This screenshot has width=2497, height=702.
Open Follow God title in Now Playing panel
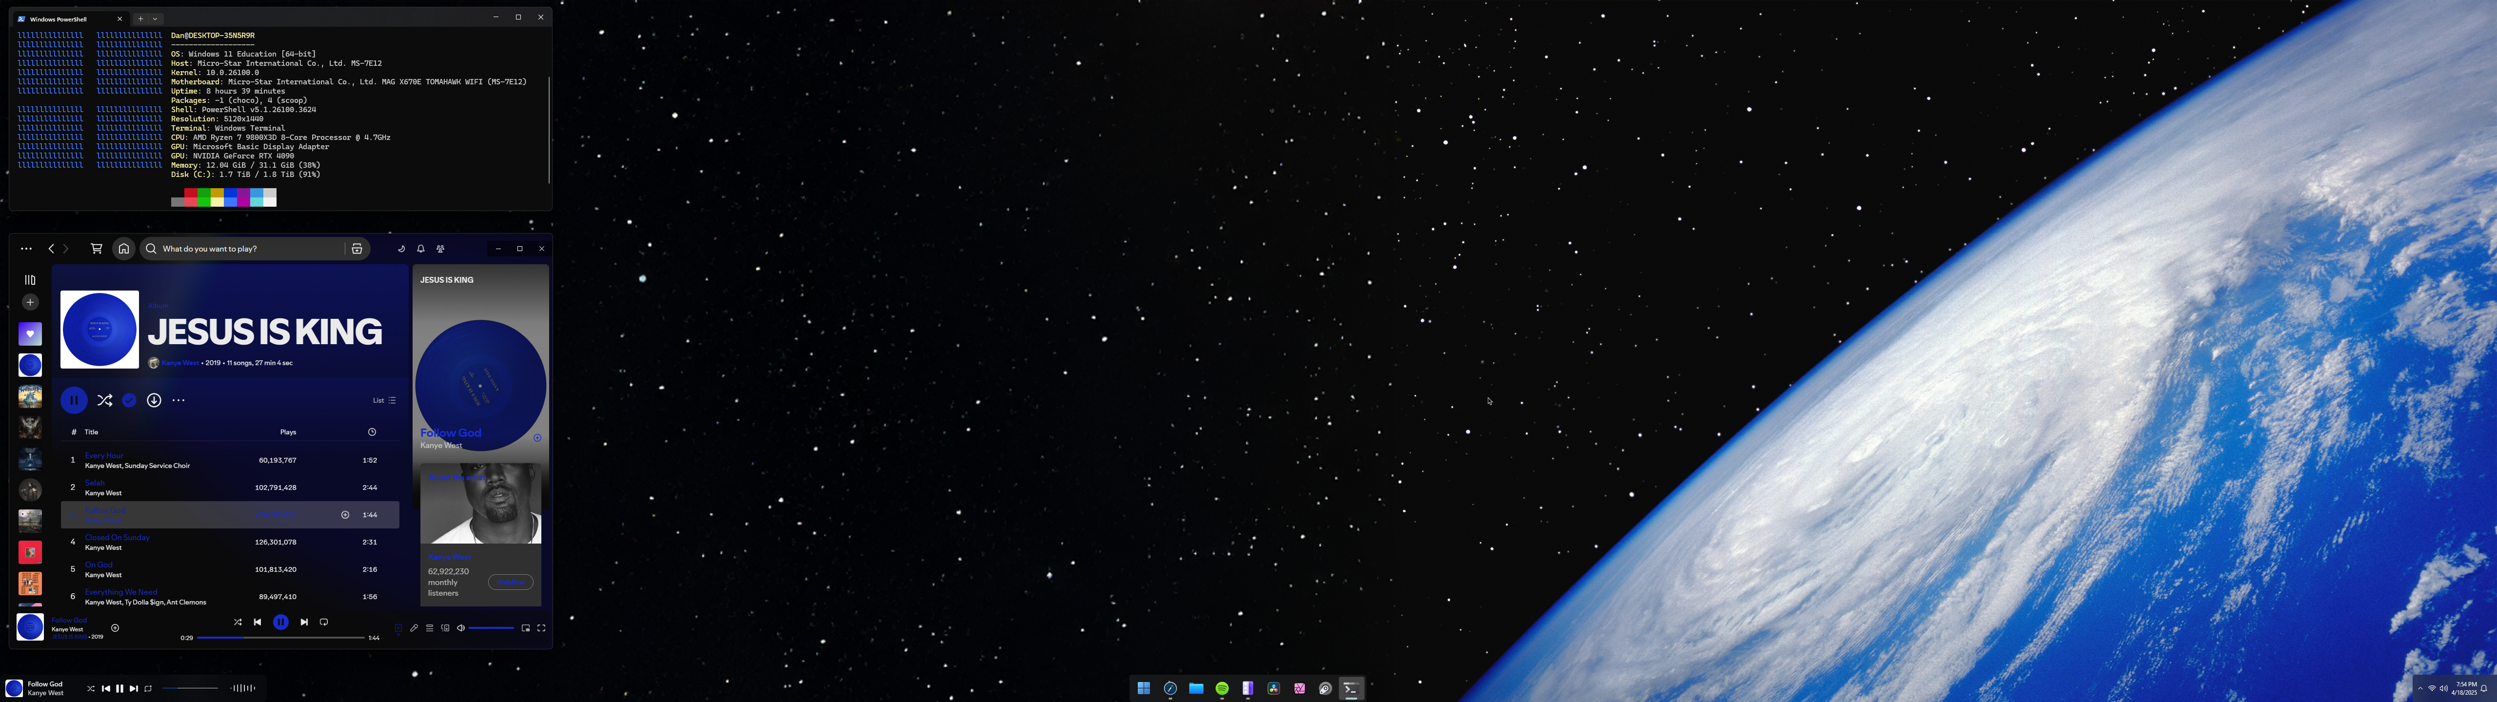tap(451, 432)
